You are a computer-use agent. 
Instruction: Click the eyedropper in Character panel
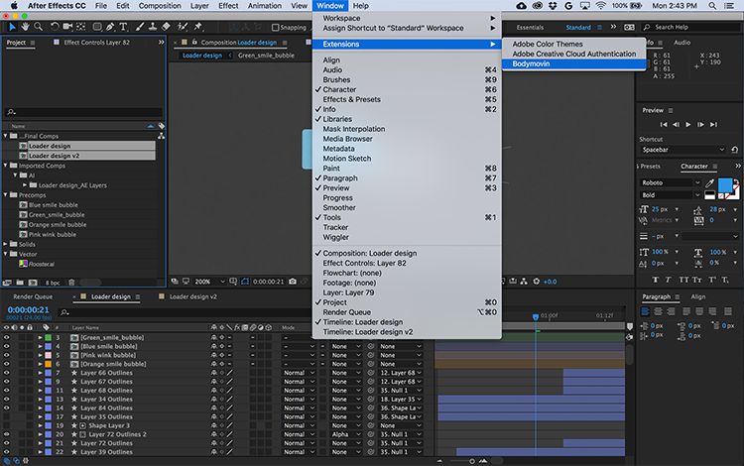point(710,183)
